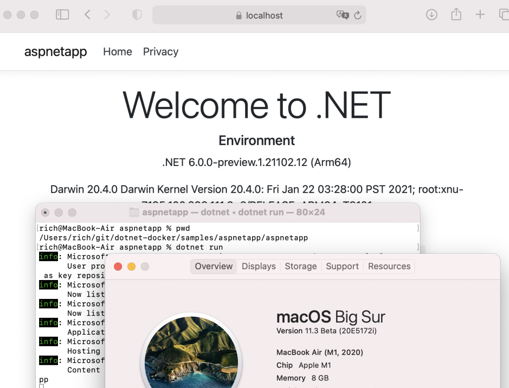Viewport: 509px width, 388px height.
Task: Switch to the Resources tab
Action: (x=389, y=266)
